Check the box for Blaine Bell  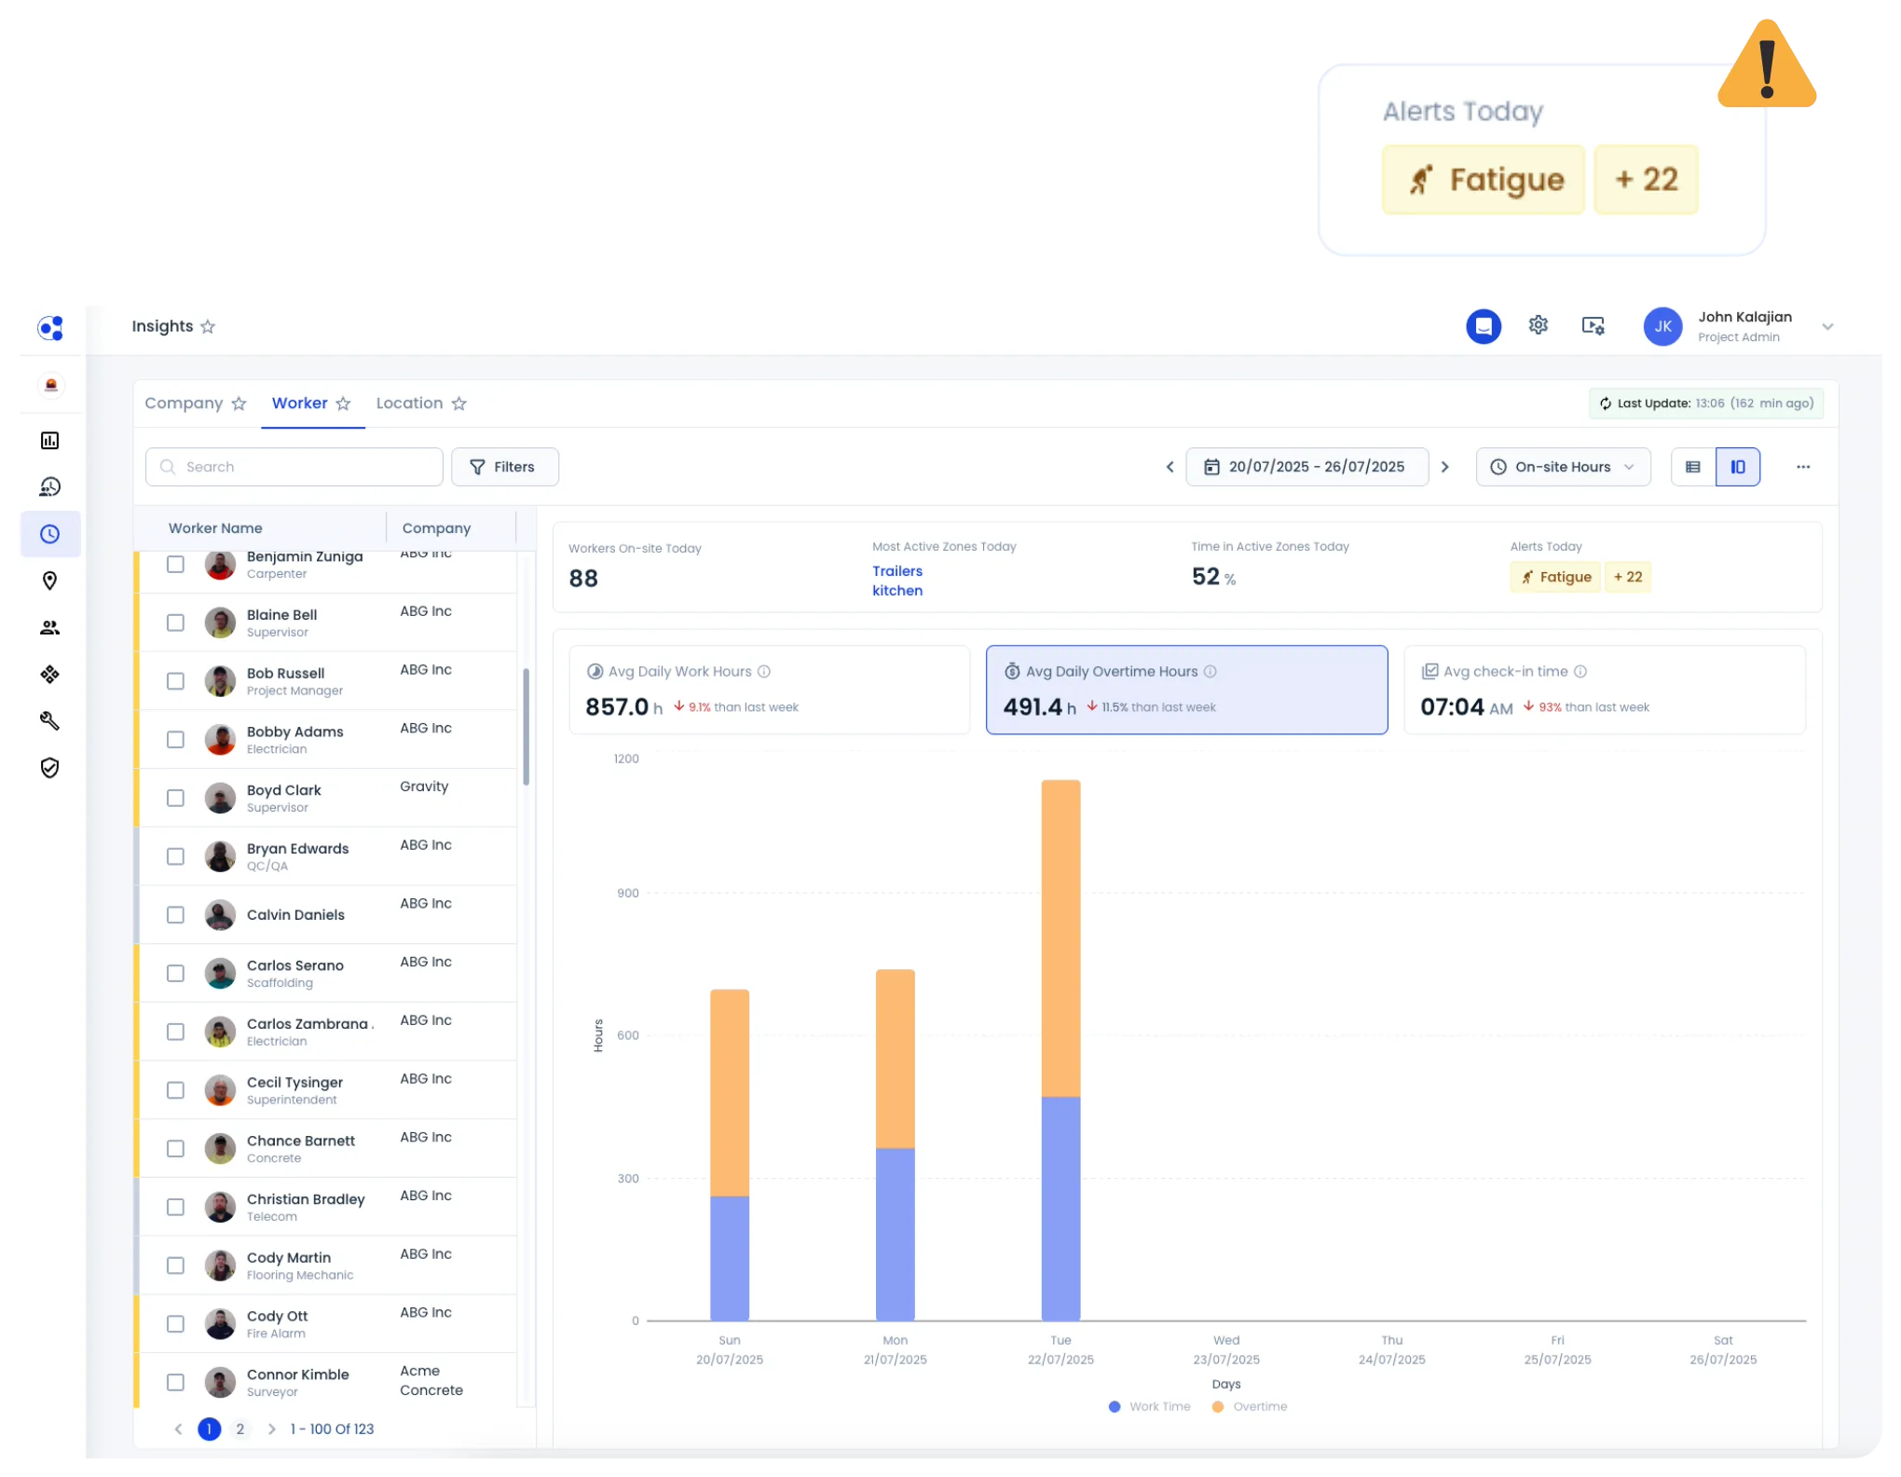pyautogui.click(x=175, y=622)
